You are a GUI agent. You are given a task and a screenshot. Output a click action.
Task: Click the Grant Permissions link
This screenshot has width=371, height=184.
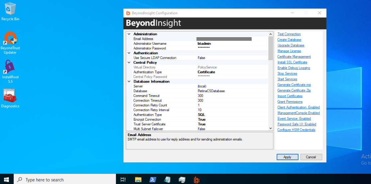coord(290,102)
